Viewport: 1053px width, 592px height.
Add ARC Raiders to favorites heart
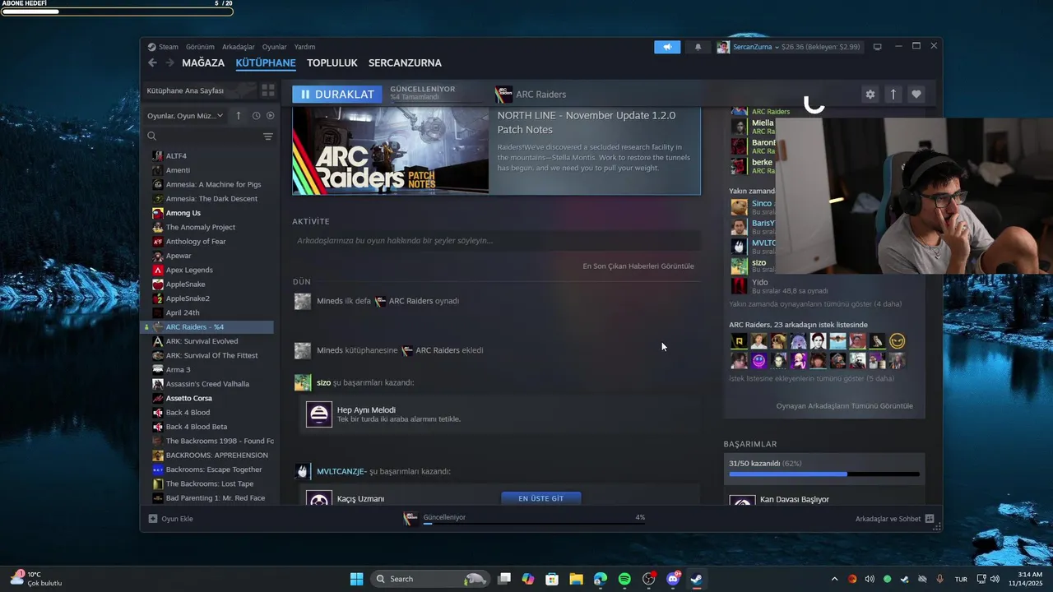916,95
